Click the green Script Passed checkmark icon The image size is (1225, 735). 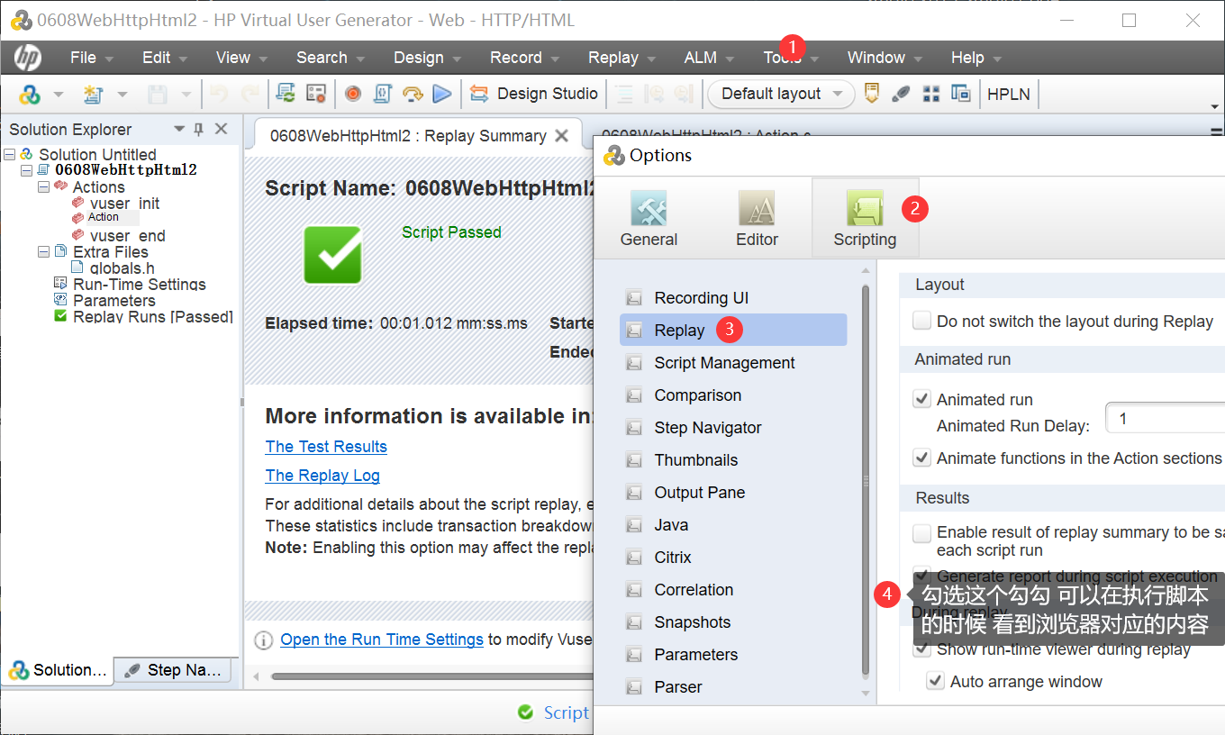[333, 255]
